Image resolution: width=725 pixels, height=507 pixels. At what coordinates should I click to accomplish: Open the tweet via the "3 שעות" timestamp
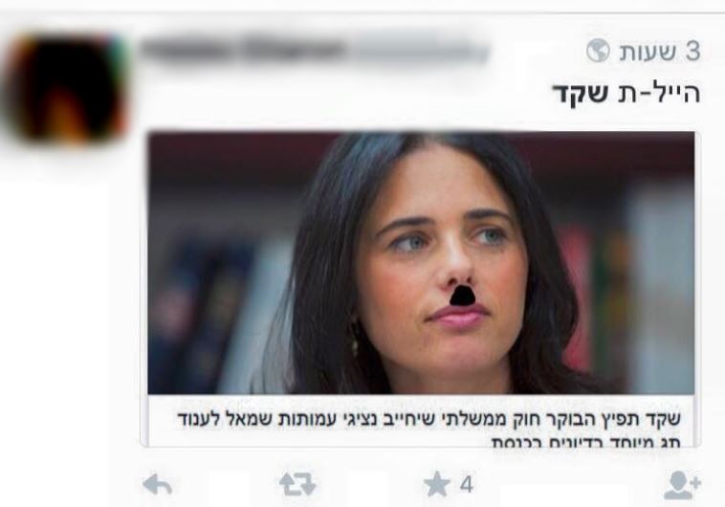pos(660,51)
